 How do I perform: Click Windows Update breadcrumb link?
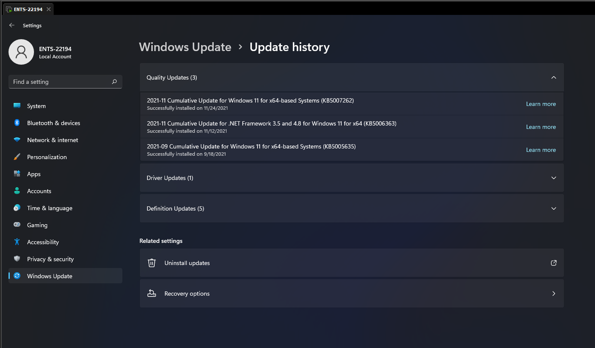click(x=185, y=47)
